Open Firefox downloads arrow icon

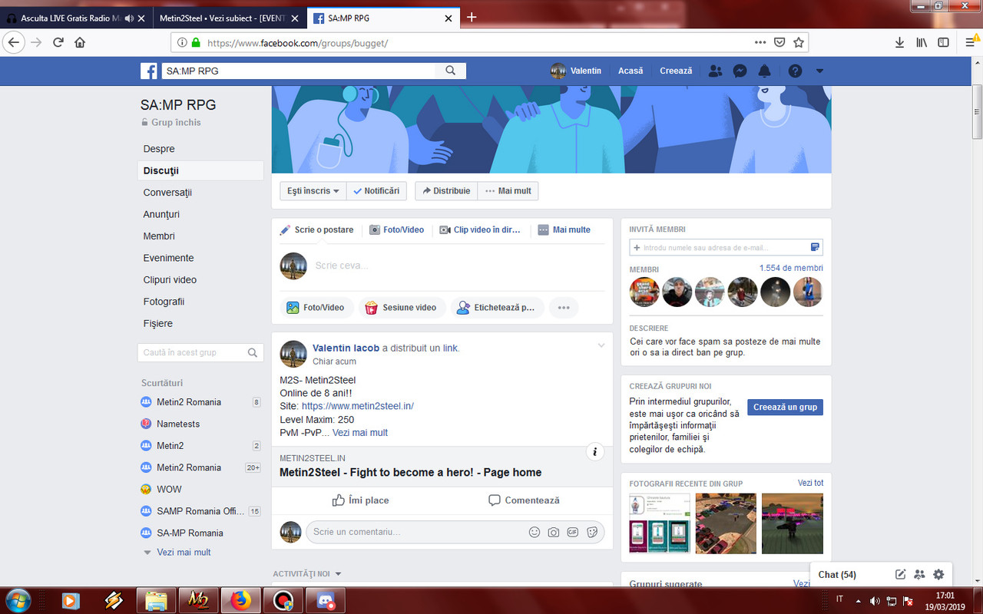[899, 42]
